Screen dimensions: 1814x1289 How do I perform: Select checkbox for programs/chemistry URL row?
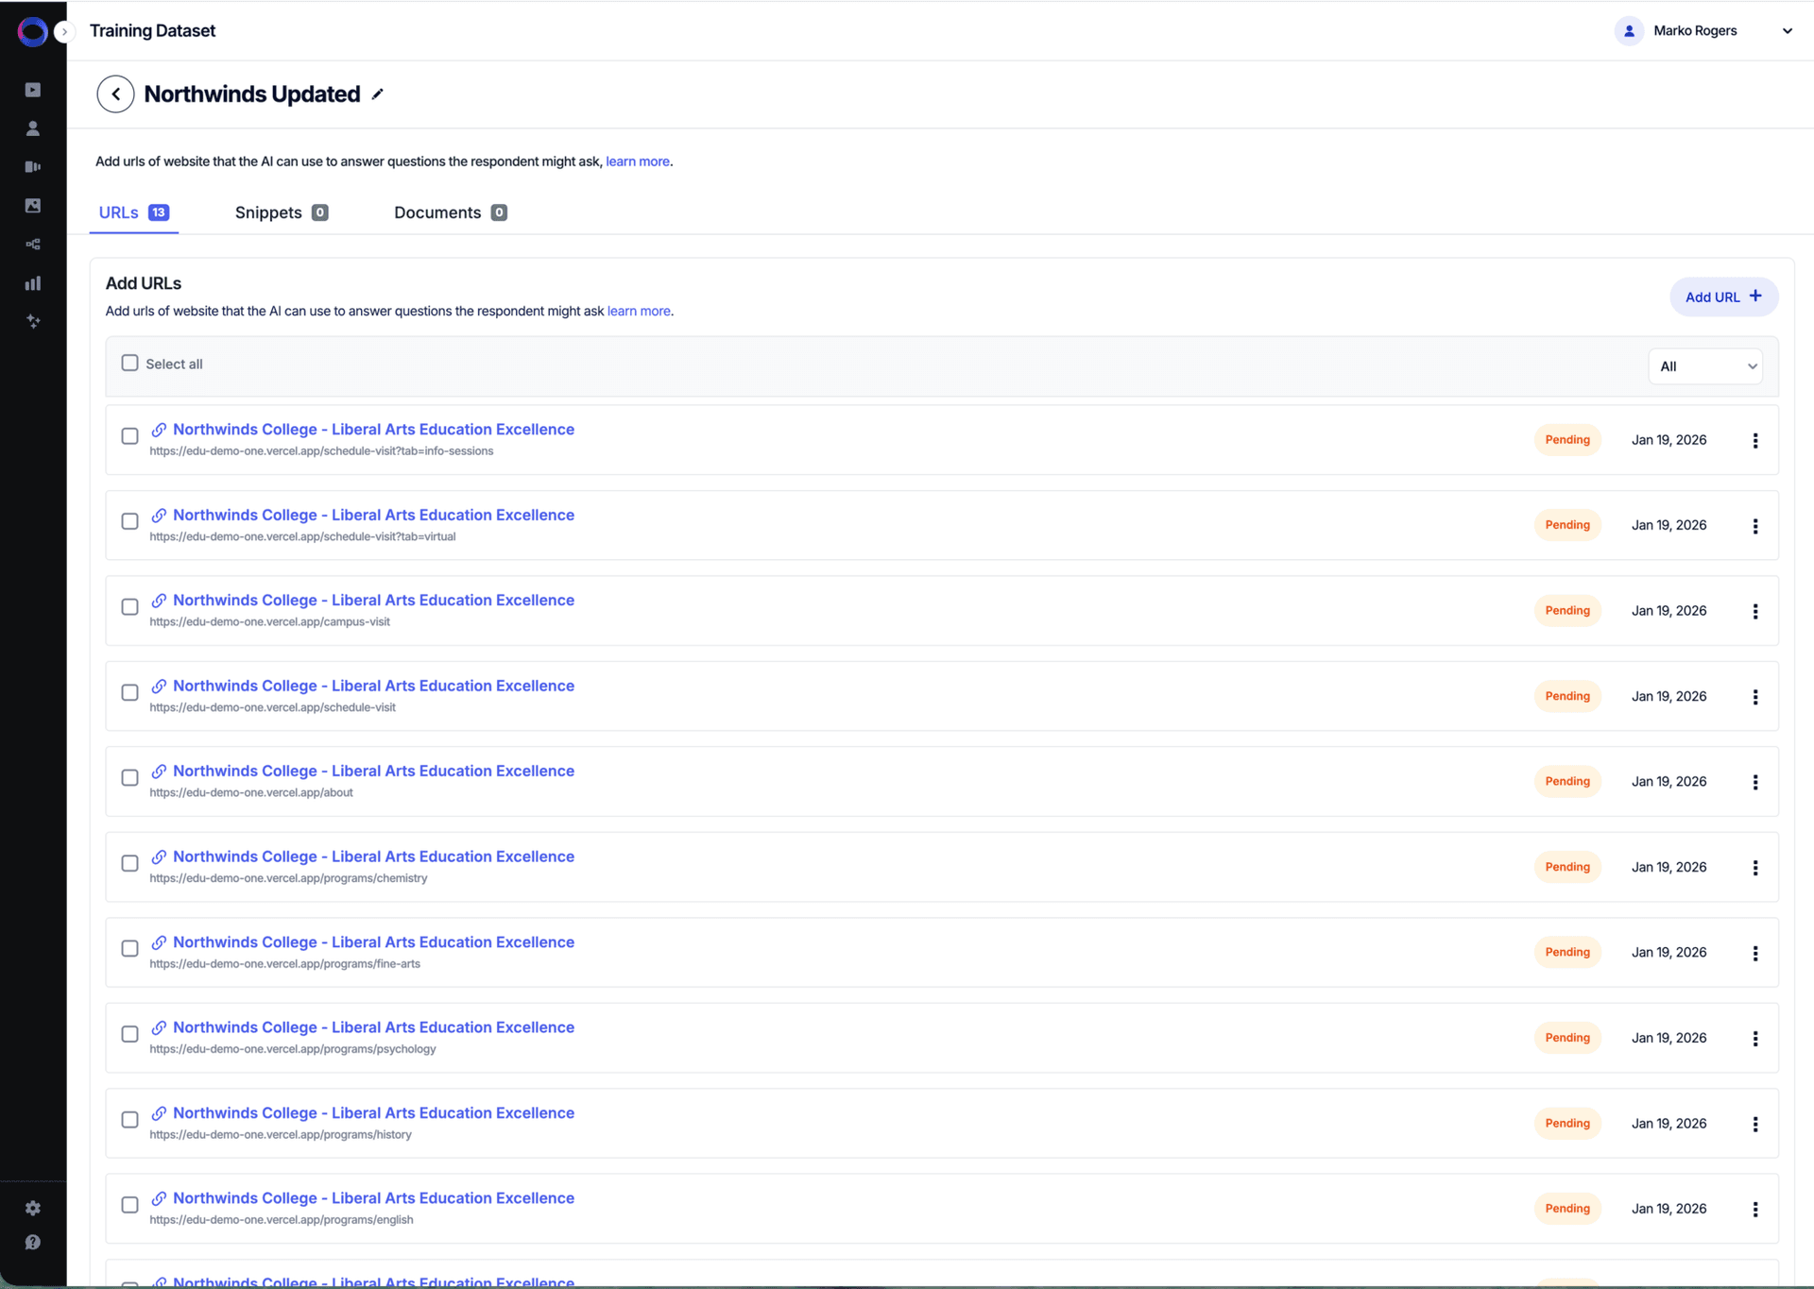pyautogui.click(x=130, y=863)
